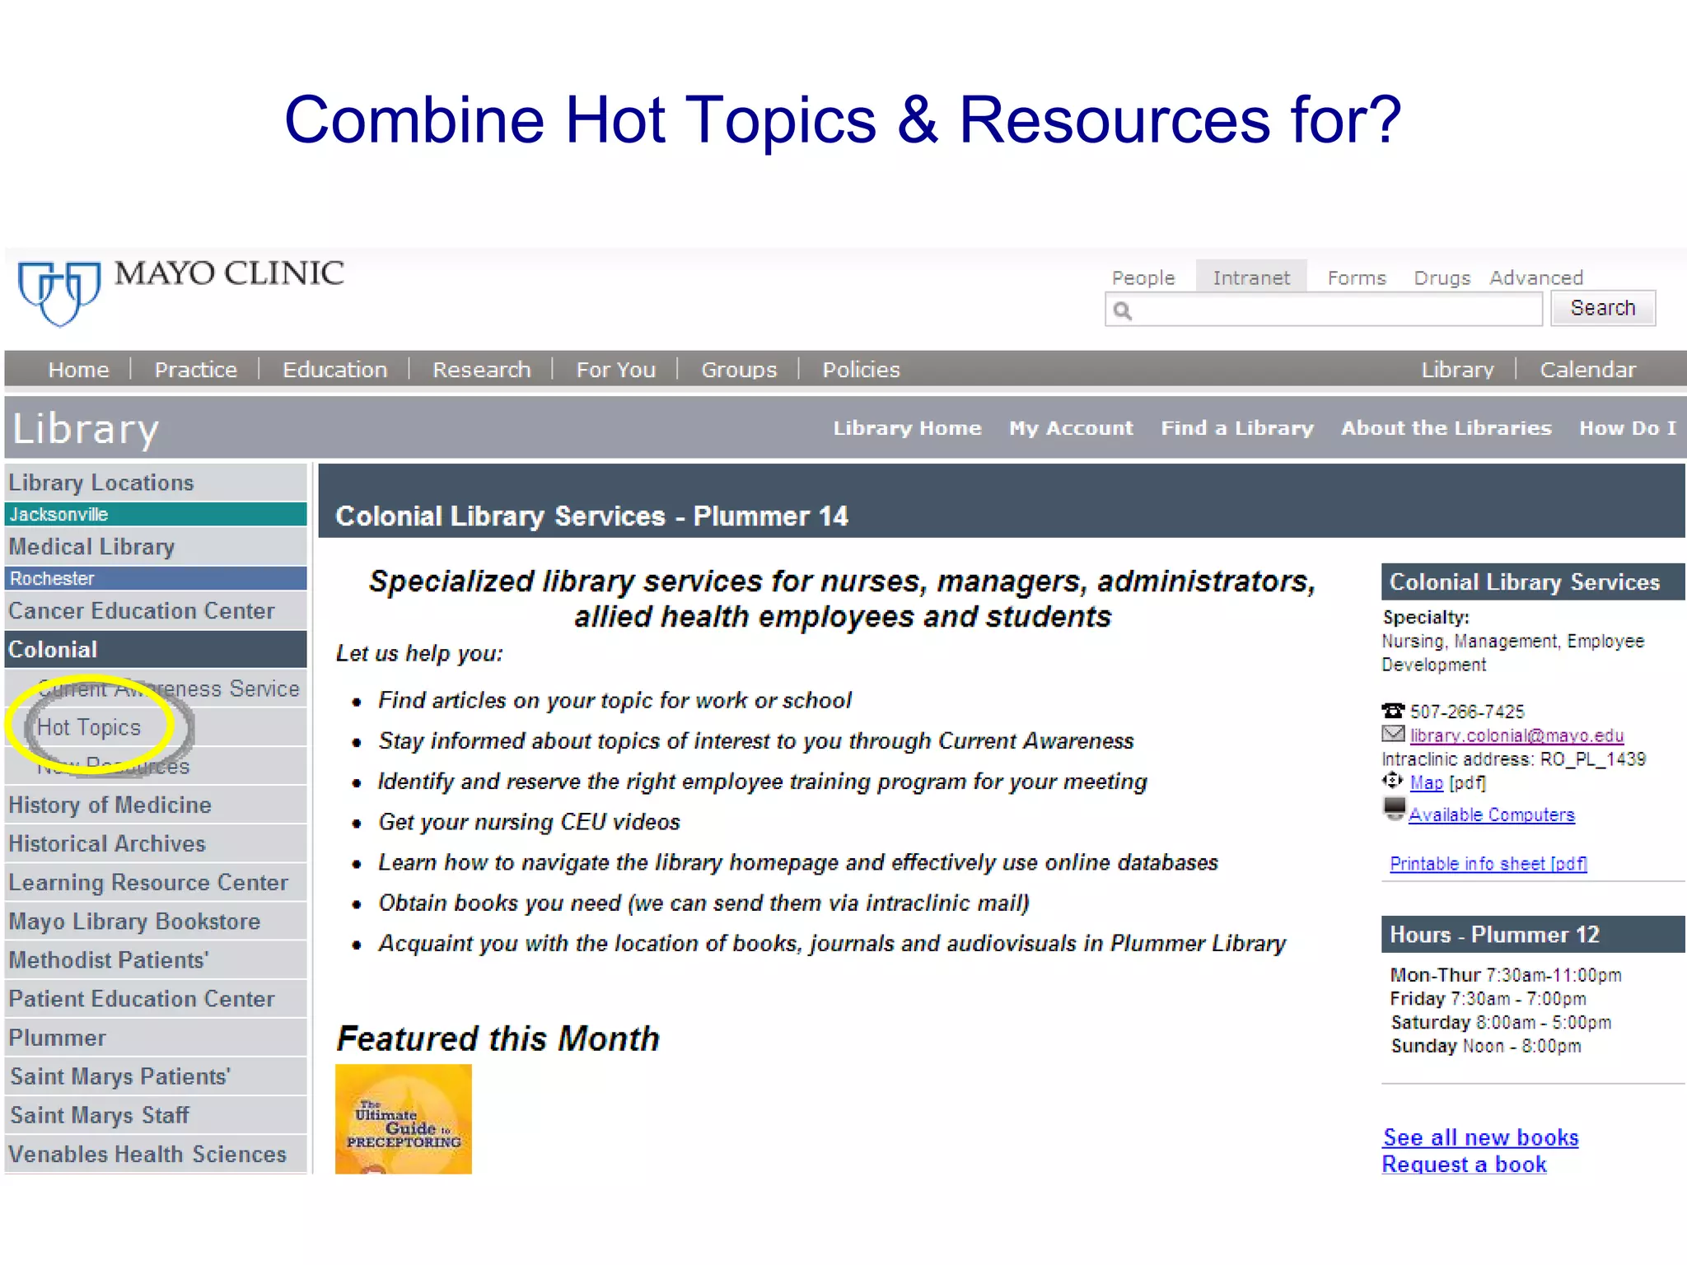Open Hot Topics submenu item
This screenshot has height=1265, width=1687.
pyautogui.click(x=156, y=727)
